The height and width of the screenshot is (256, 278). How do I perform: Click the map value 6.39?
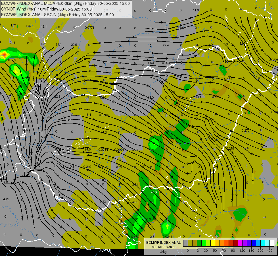click(x=119, y=167)
